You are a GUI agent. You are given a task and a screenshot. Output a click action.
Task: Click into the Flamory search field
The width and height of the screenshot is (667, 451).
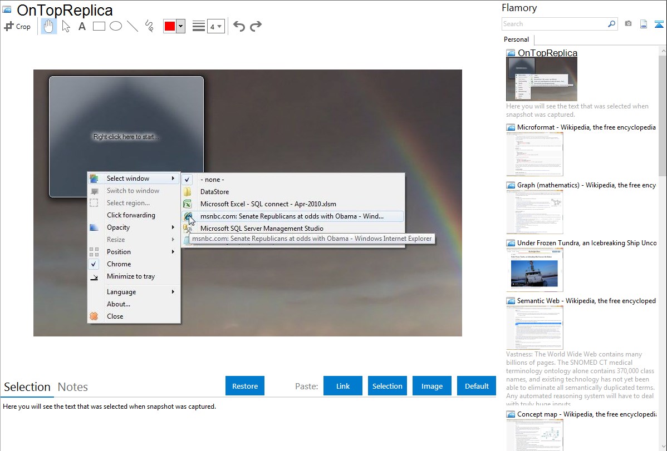coord(555,24)
